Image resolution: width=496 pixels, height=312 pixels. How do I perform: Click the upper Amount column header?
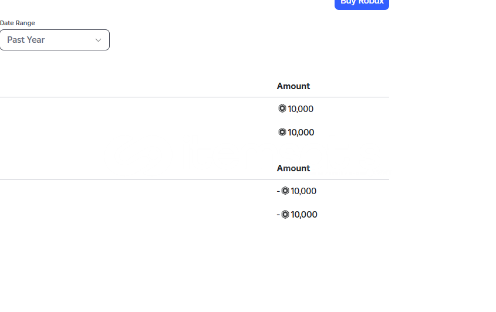click(293, 86)
